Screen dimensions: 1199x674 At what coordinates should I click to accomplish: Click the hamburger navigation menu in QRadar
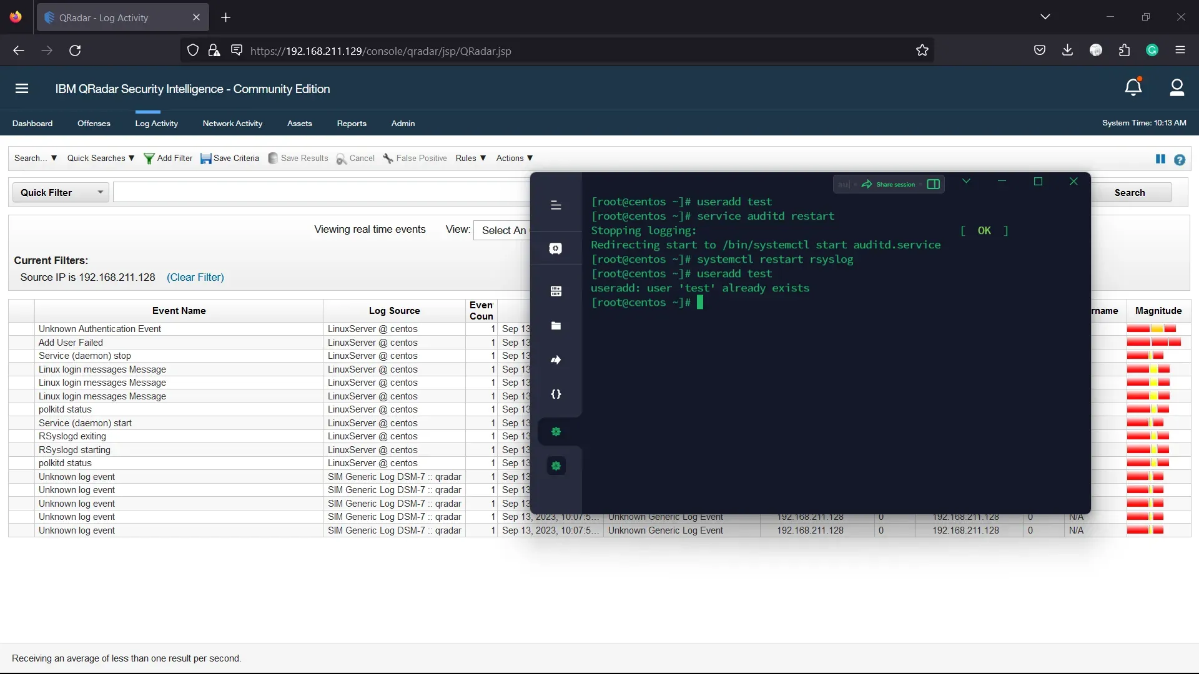(22, 89)
